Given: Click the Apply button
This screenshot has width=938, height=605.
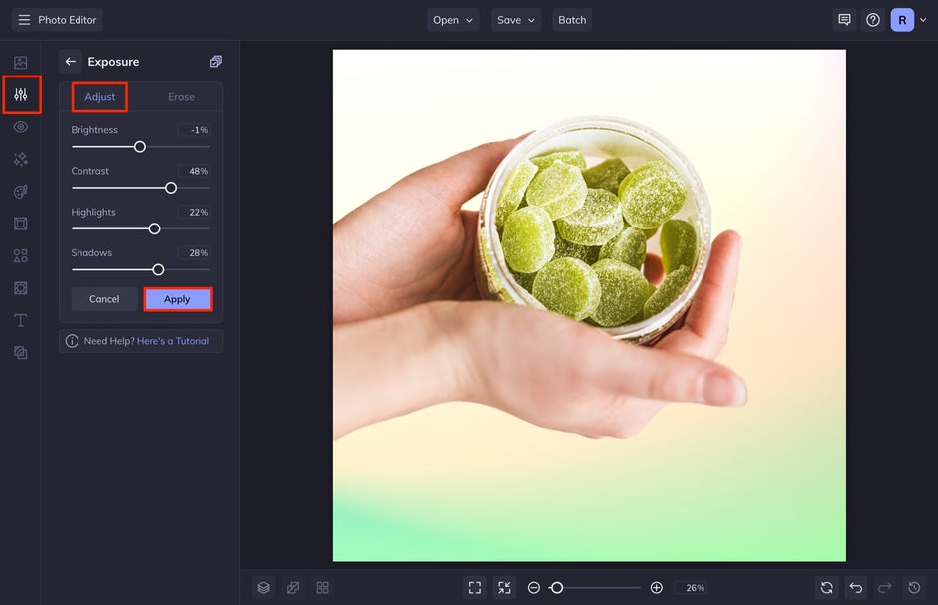Looking at the screenshot, I should click(177, 299).
